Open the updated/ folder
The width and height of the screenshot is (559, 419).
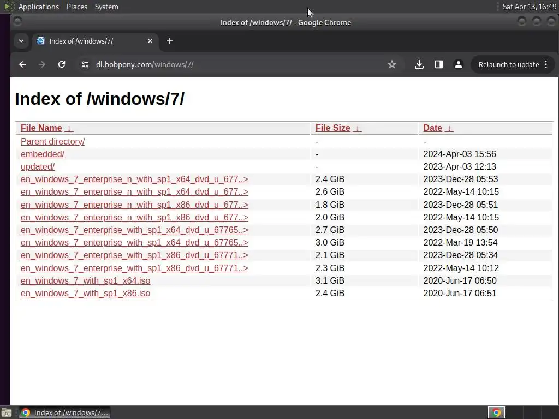pyautogui.click(x=38, y=166)
